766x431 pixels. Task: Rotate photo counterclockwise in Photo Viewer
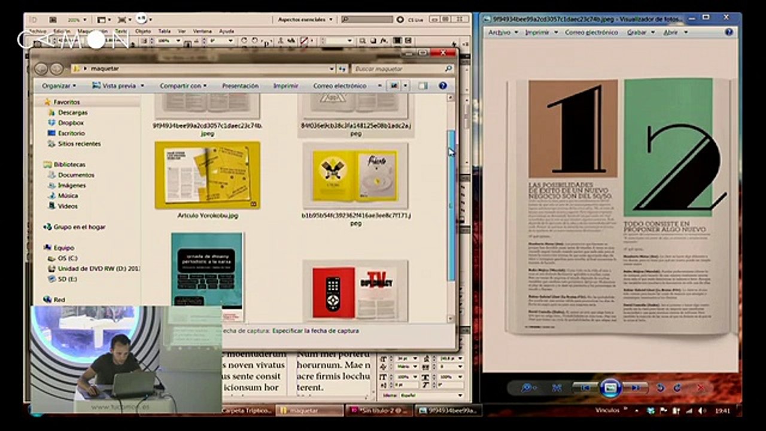pyautogui.click(x=661, y=387)
